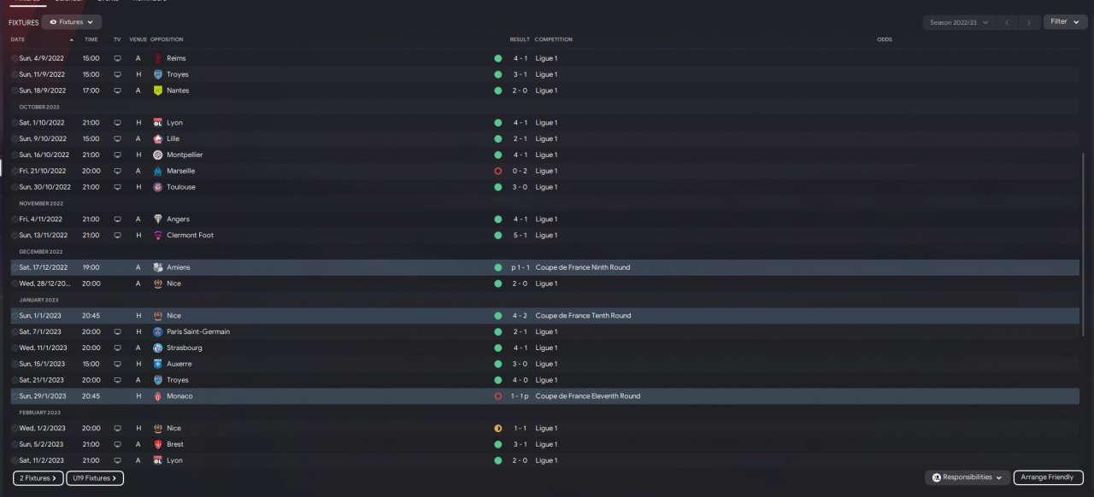Open the Coupe de France Tenth Round competition link
This screenshot has height=497, width=1094.
tap(583, 316)
